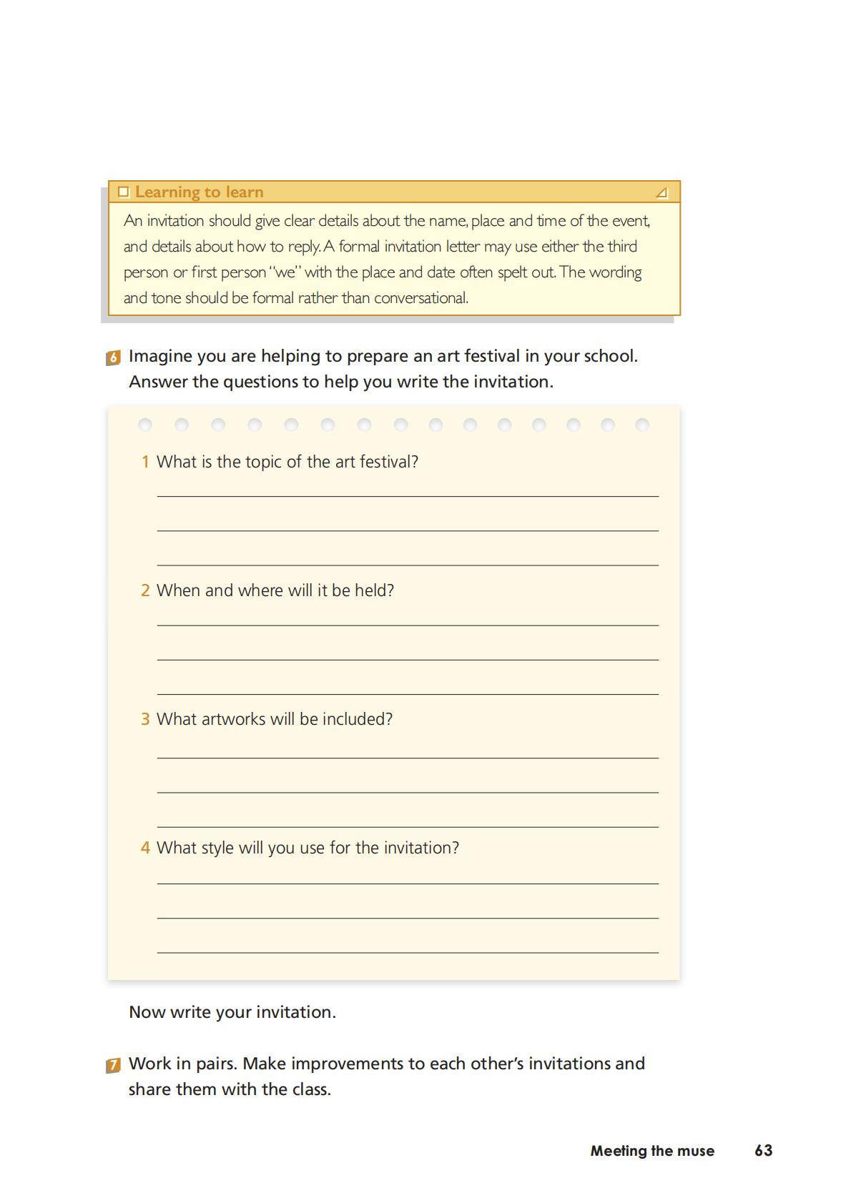
Task: Click the Now write your invitation text
Action: click(x=232, y=1012)
